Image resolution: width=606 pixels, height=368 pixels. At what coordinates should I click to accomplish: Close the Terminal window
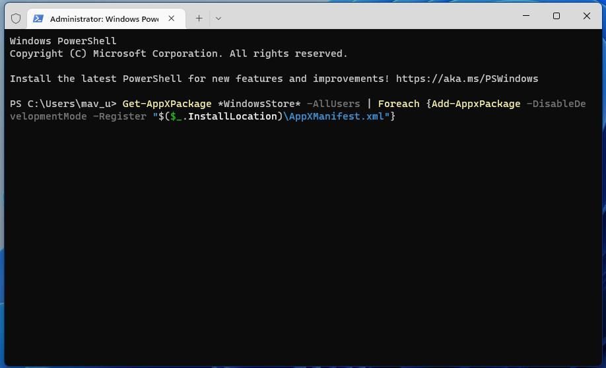(x=587, y=16)
